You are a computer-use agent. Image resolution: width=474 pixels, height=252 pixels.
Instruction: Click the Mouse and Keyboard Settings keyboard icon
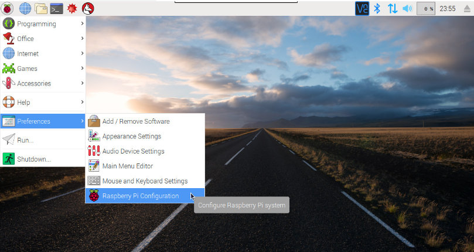pos(94,181)
